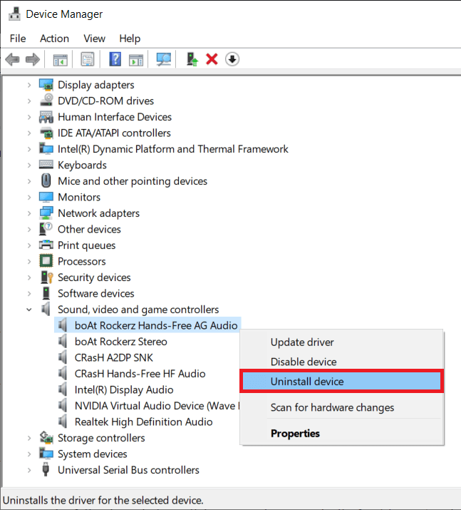Image resolution: width=461 pixels, height=510 pixels.
Task: Click the Processors chip icon
Action: click(x=46, y=261)
